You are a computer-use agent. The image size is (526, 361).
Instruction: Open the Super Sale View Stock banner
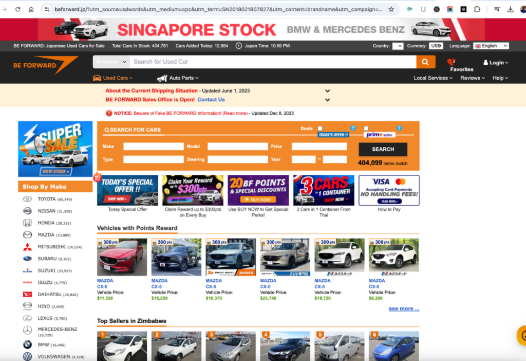(x=55, y=149)
